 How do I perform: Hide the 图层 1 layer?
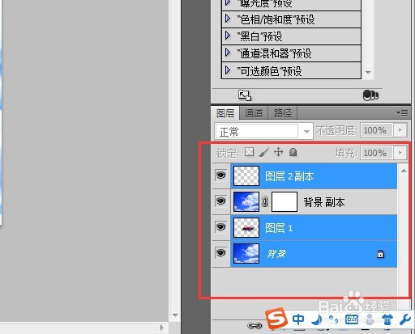[221, 227]
